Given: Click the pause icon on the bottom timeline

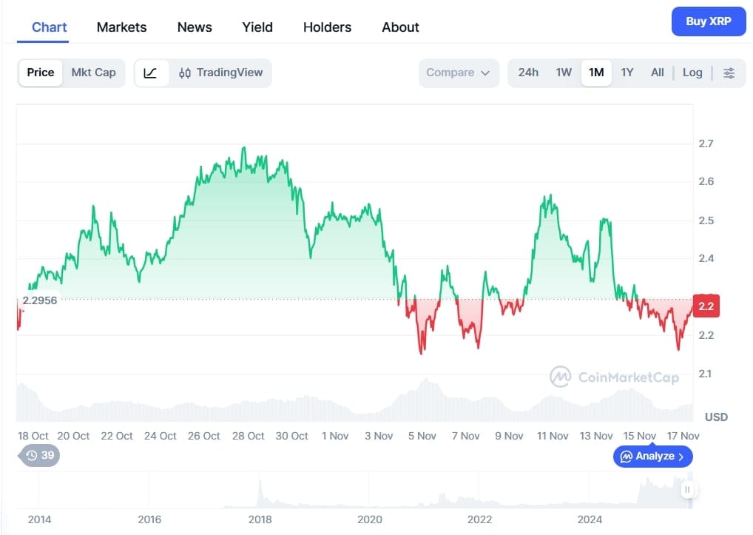Looking at the screenshot, I should 688,489.
